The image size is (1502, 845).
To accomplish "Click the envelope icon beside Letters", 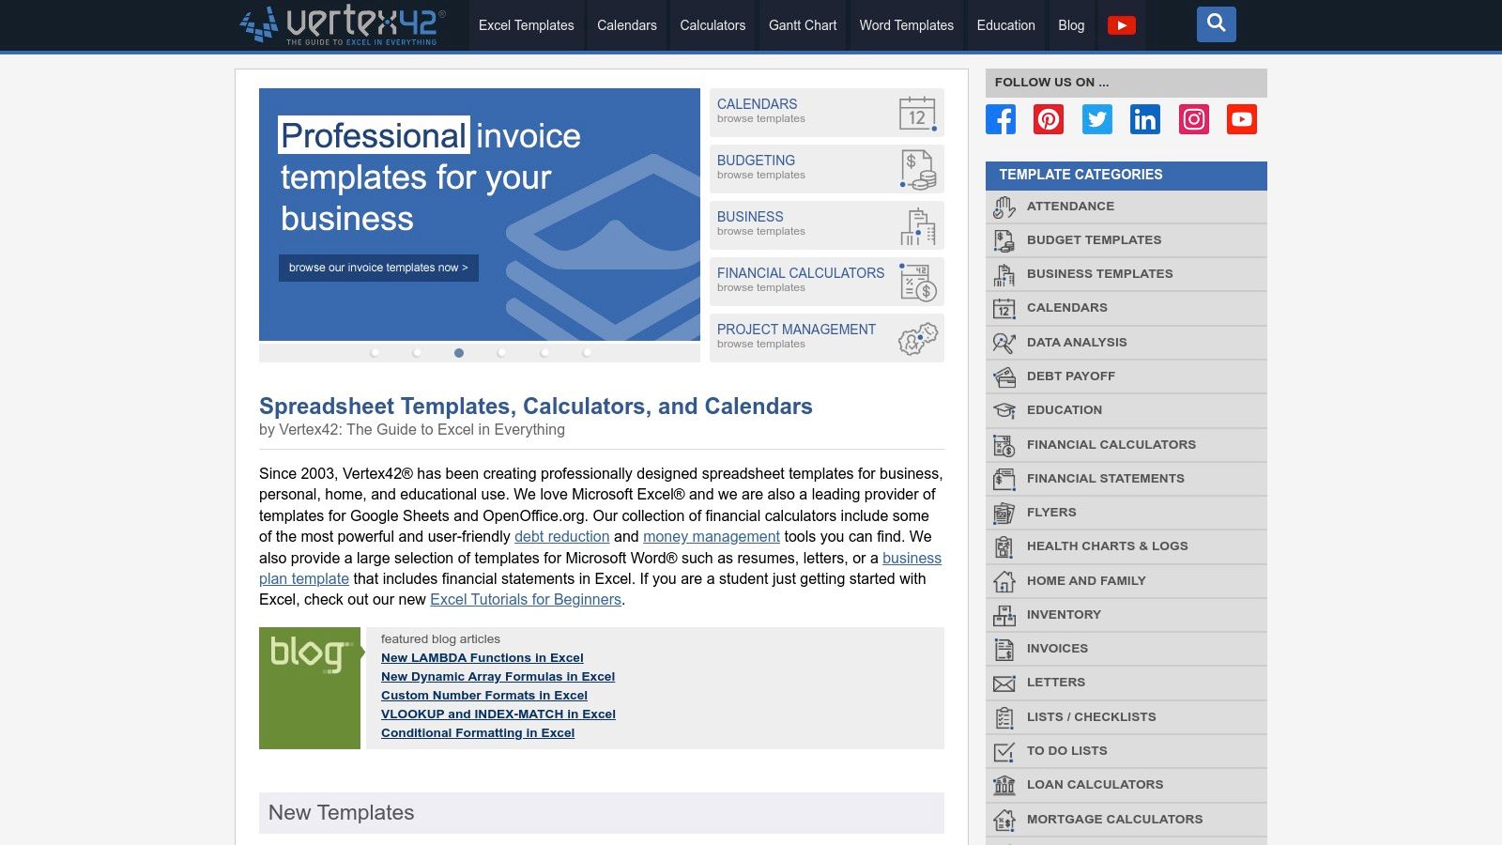I will 1004,683.
